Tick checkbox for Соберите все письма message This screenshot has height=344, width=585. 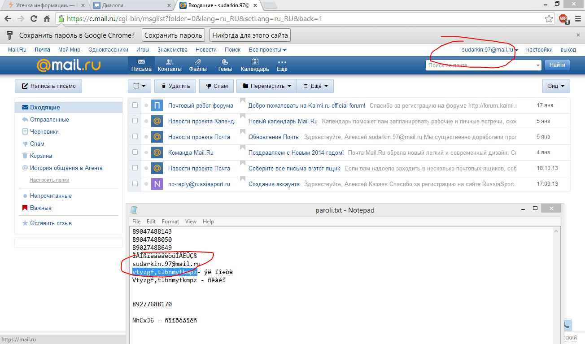(135, 168)
